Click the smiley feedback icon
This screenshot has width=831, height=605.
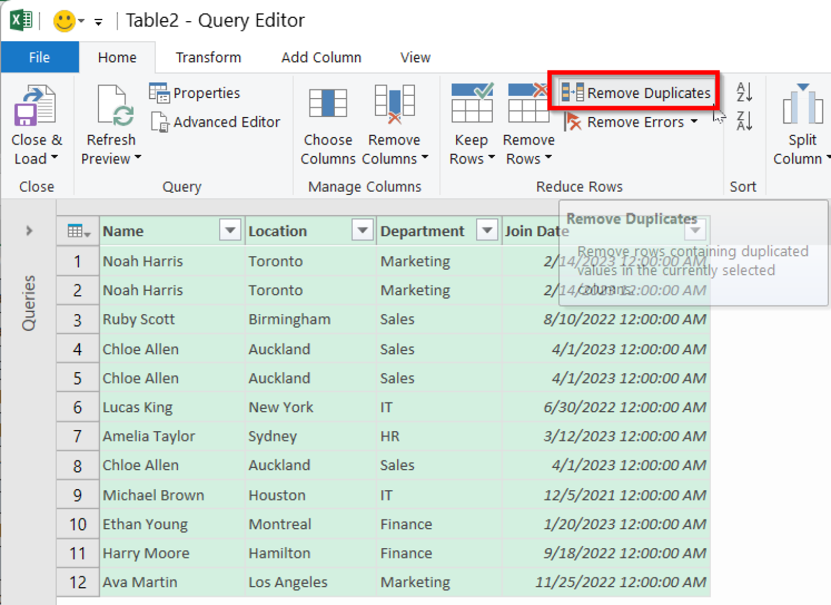pos(63,21)
